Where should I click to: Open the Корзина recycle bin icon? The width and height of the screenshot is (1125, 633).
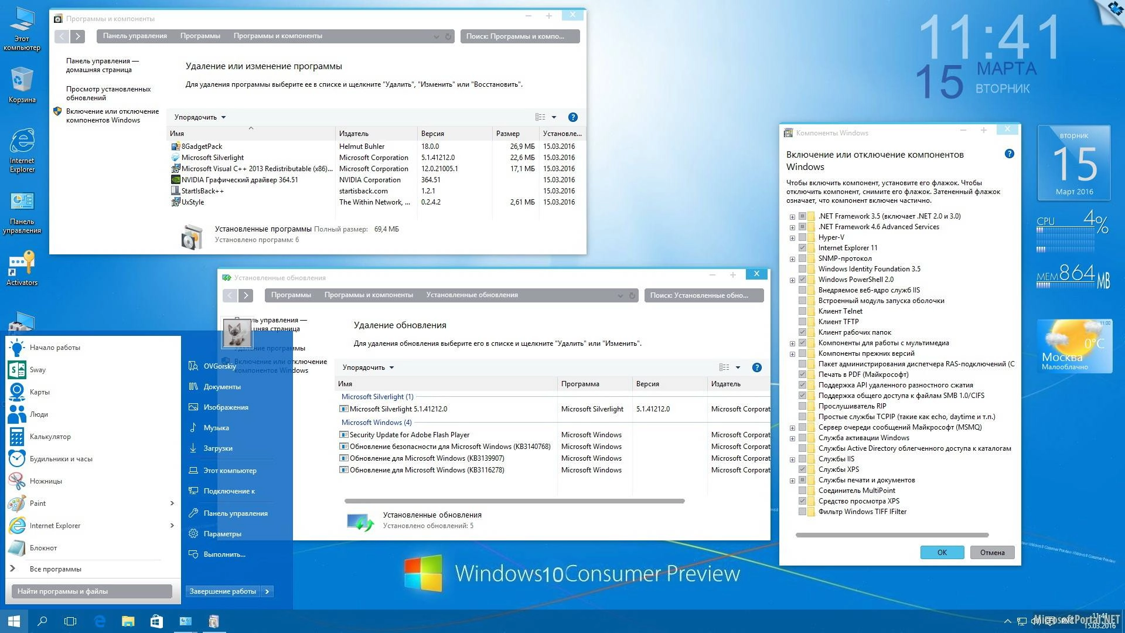coord(22,86)
